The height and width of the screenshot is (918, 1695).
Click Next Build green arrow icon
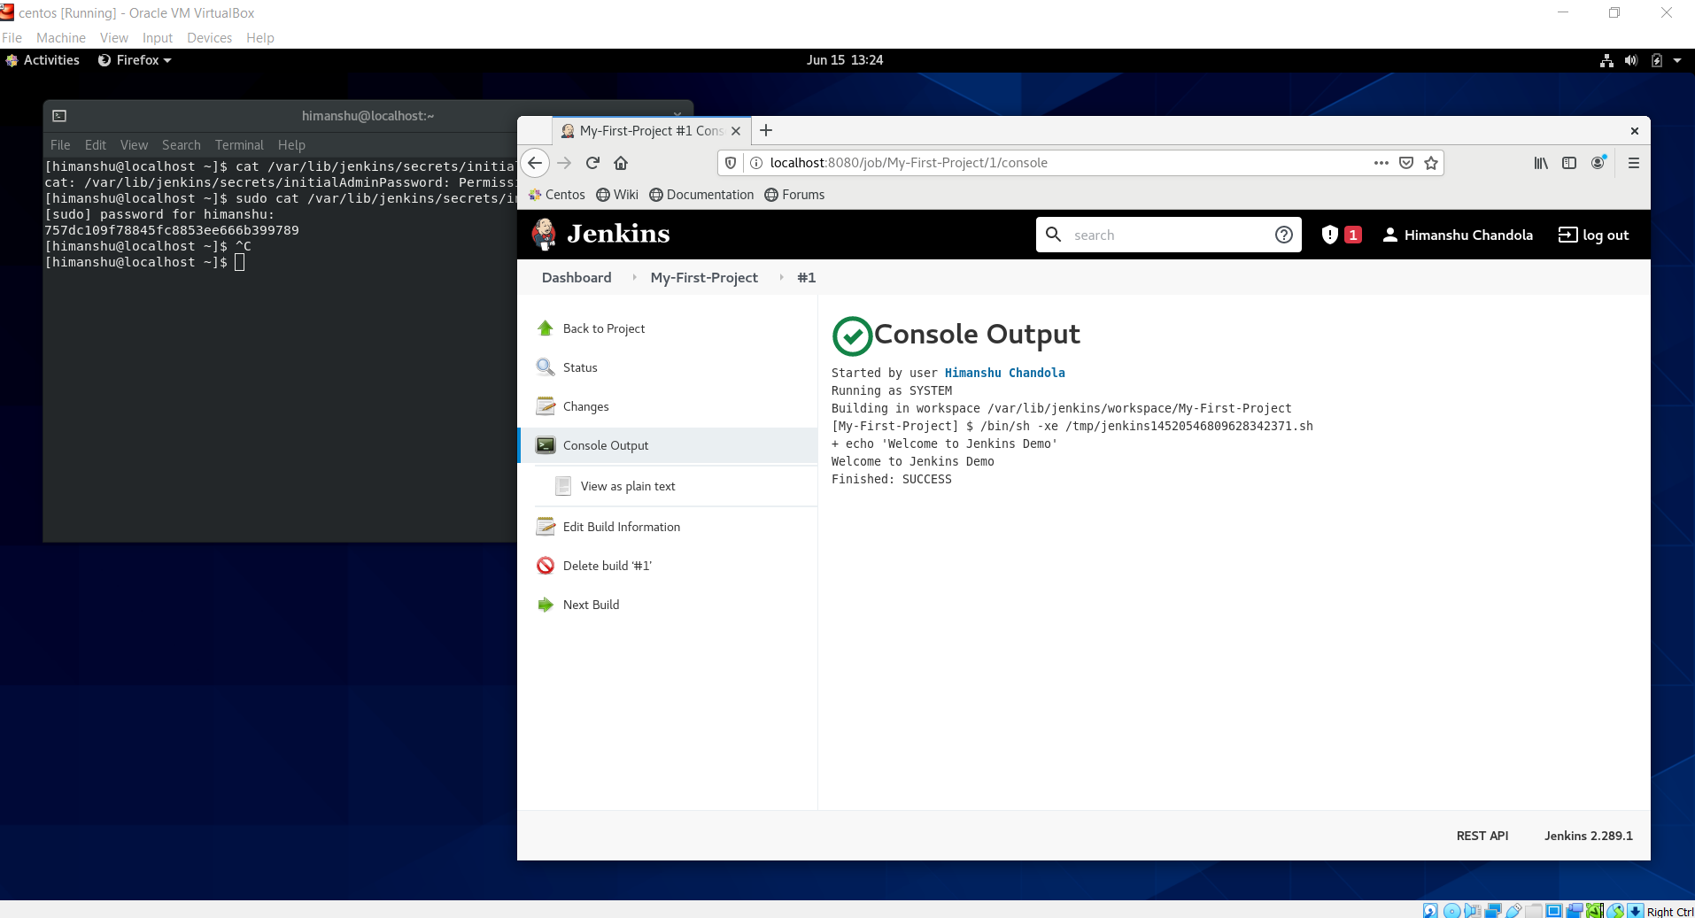[546, 605]
